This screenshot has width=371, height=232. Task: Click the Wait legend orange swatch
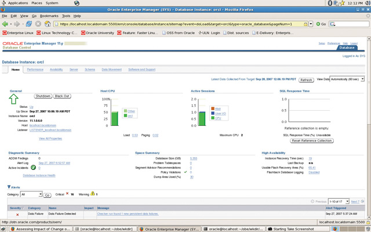213,108
